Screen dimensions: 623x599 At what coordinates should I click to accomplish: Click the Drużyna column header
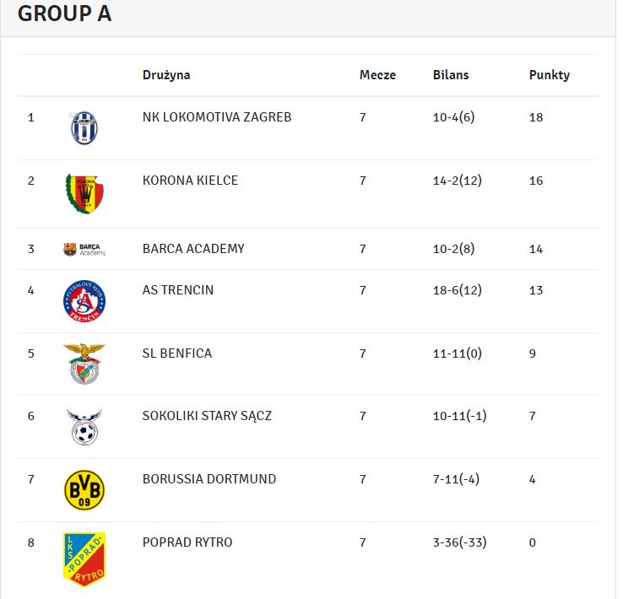166,75
